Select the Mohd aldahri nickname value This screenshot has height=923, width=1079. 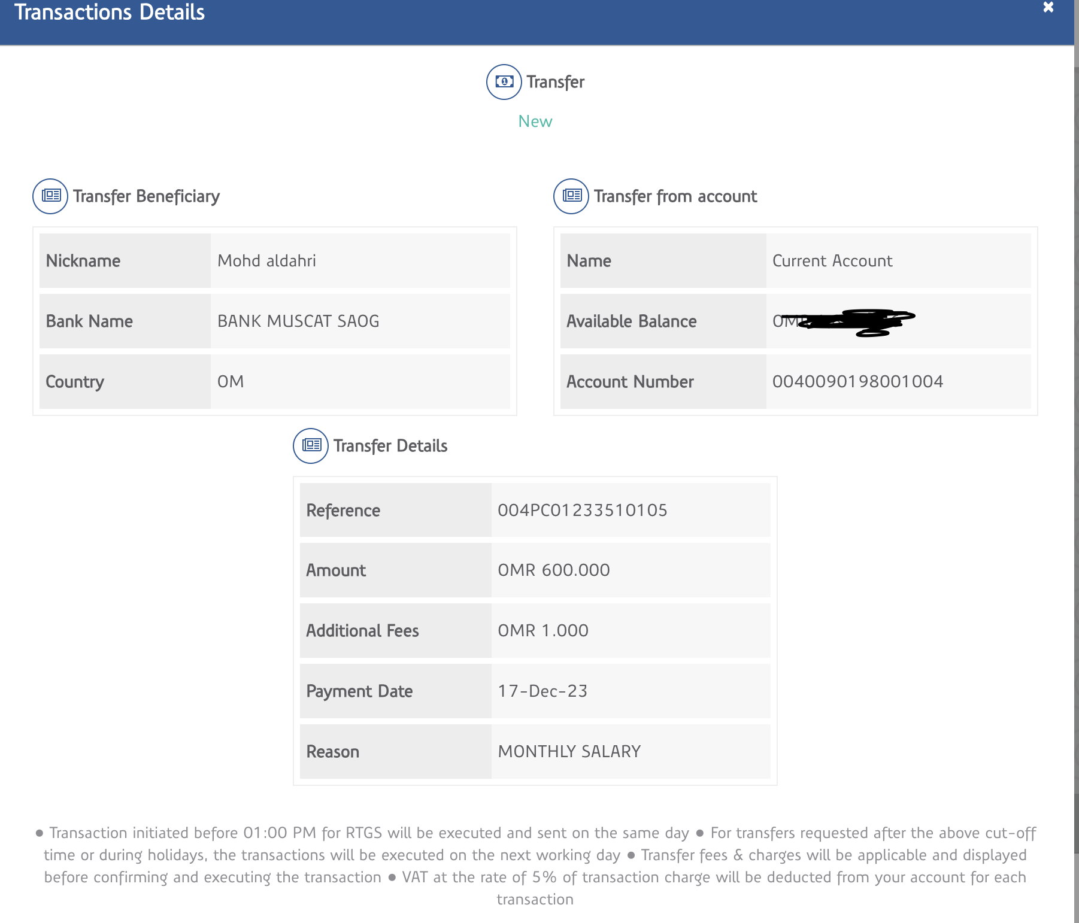tap(266, 261)
